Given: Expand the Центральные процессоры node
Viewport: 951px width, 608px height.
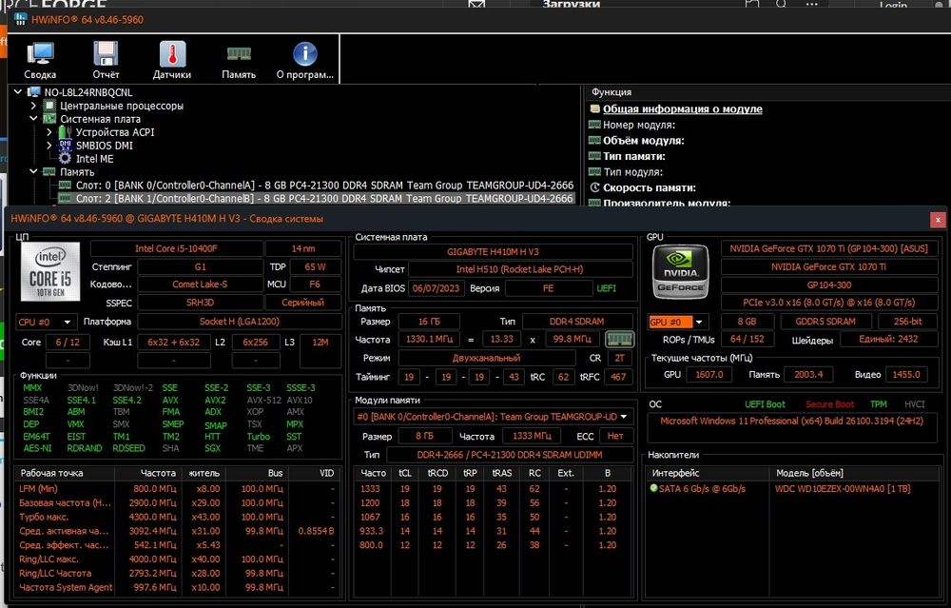Looking at the screenshot, I should pyautogui.click(x=34, y=106).
